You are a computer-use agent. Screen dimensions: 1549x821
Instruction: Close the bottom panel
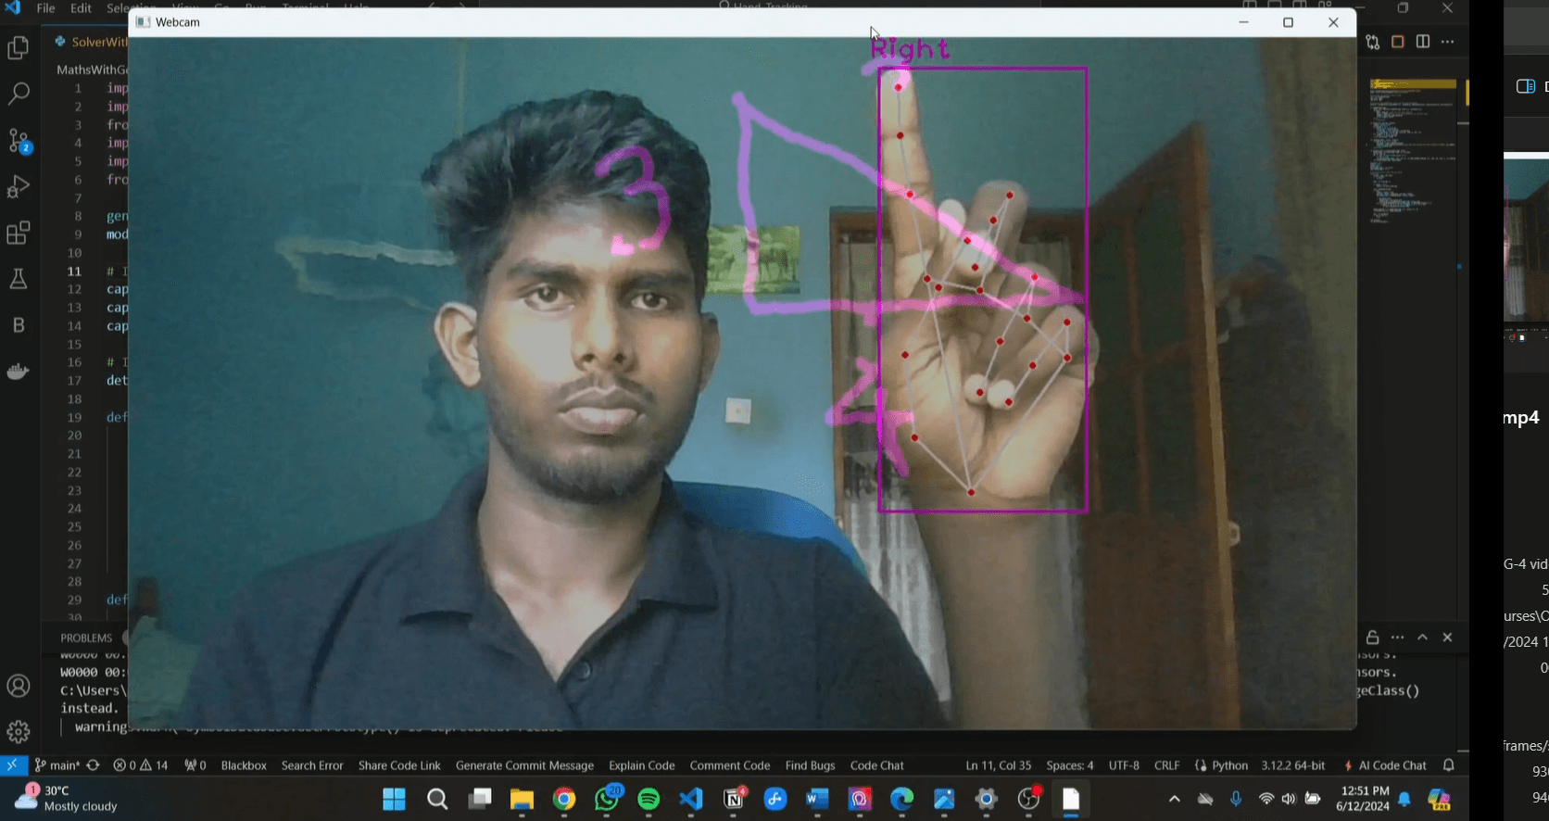pos(1448,638)
